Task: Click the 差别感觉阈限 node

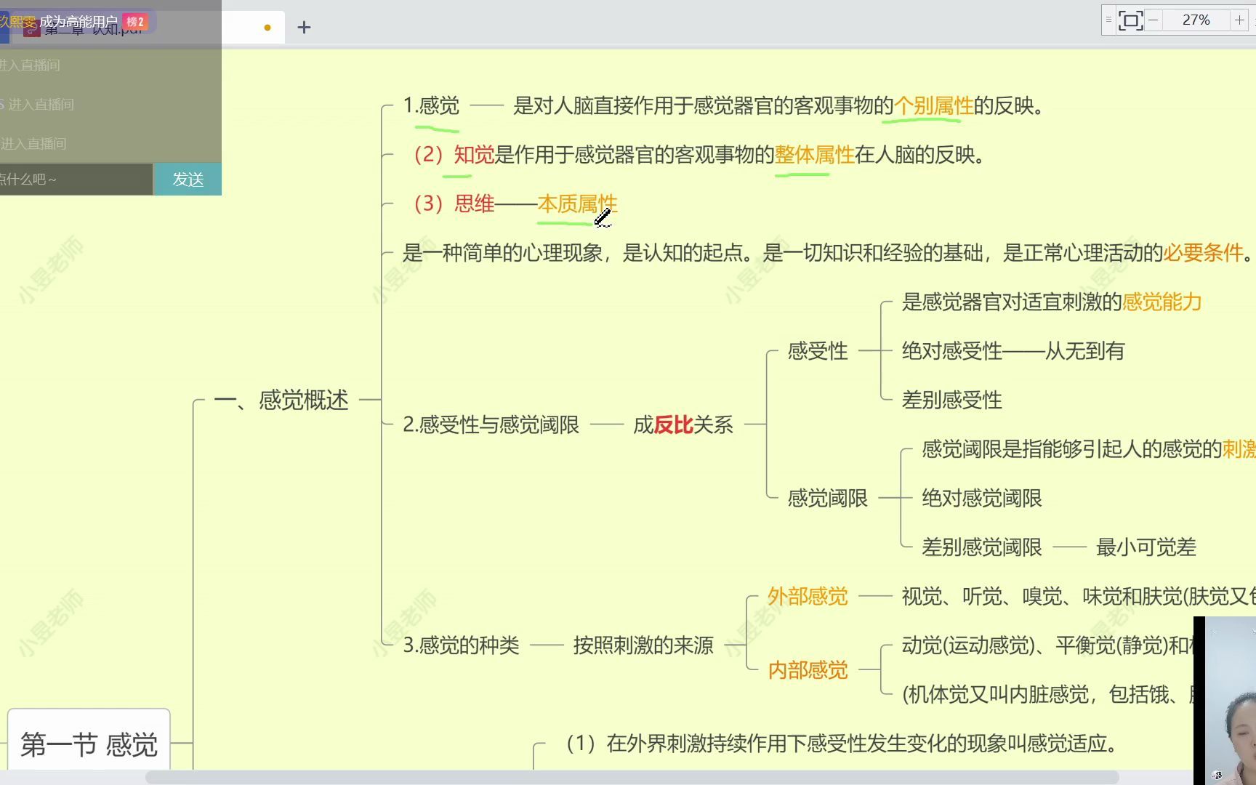Action: (981, 547)
